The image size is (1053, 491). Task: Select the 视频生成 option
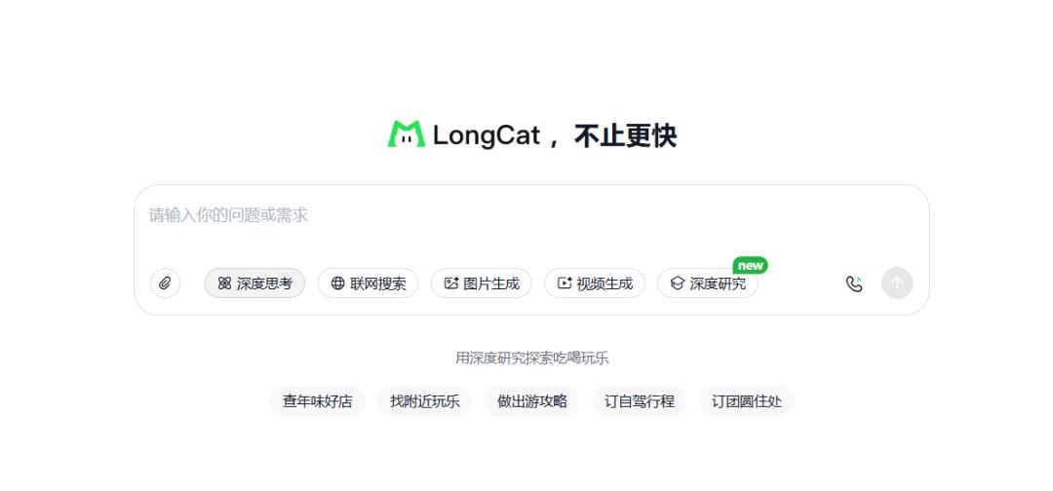[595, 283]
